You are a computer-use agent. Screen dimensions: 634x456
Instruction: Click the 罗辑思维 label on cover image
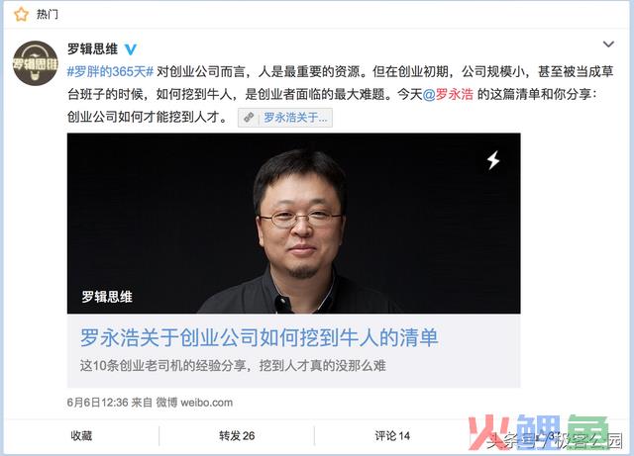107,297
